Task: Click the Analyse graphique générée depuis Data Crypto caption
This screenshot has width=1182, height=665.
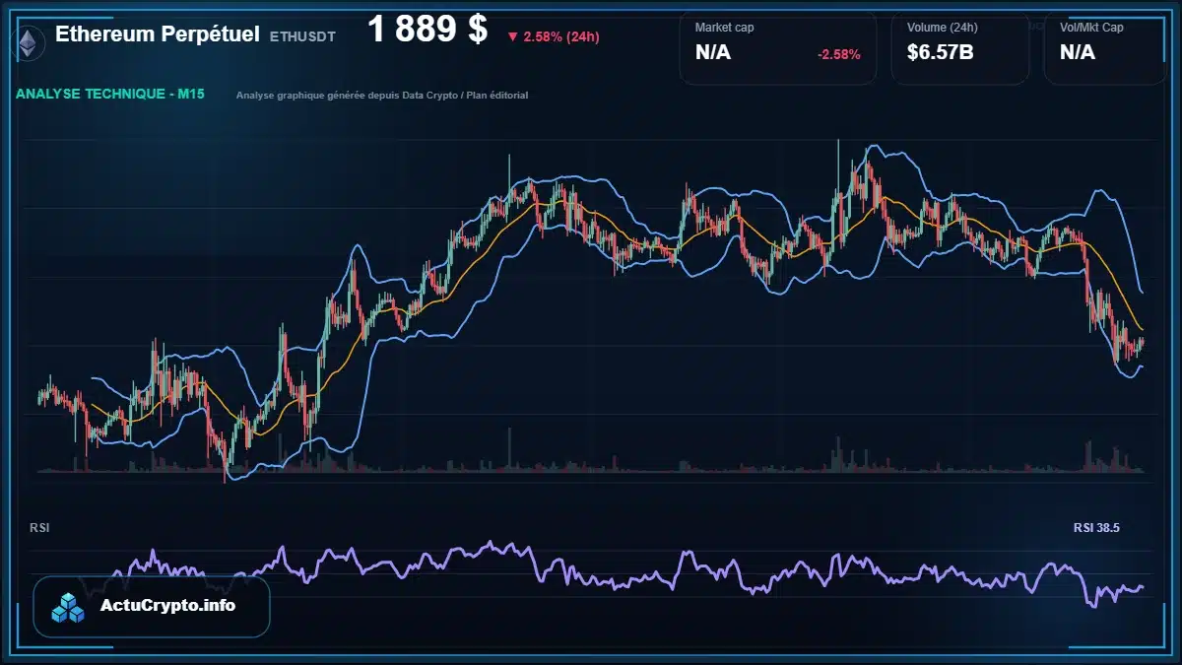Action: click(x=382, y=96)
